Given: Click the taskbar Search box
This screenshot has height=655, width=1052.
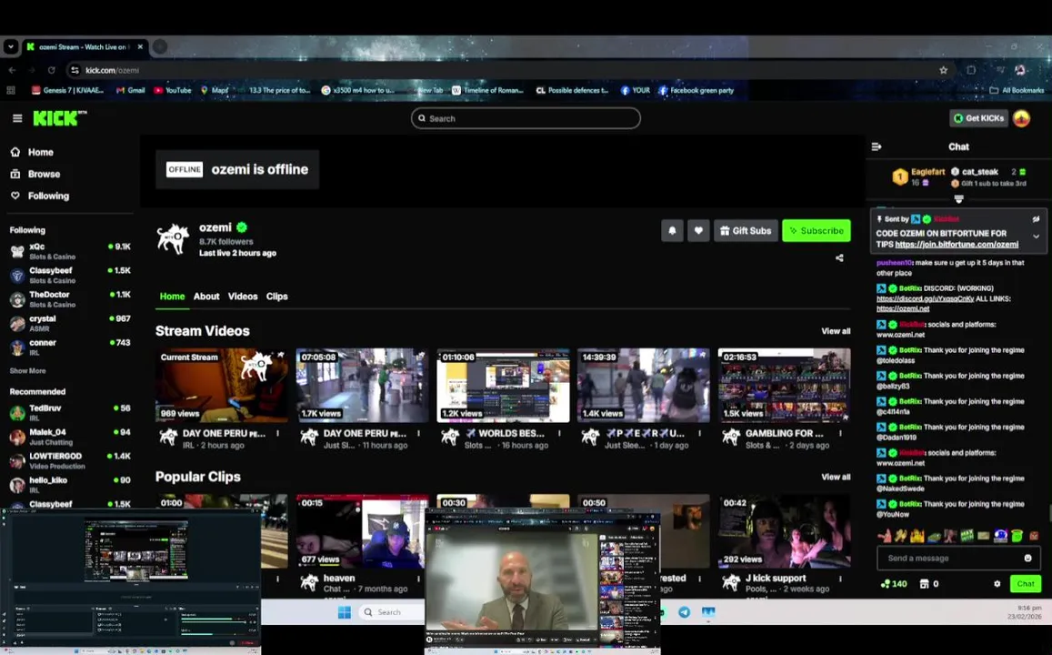Looking at the screenshot, I should click(x=391, y=612).
